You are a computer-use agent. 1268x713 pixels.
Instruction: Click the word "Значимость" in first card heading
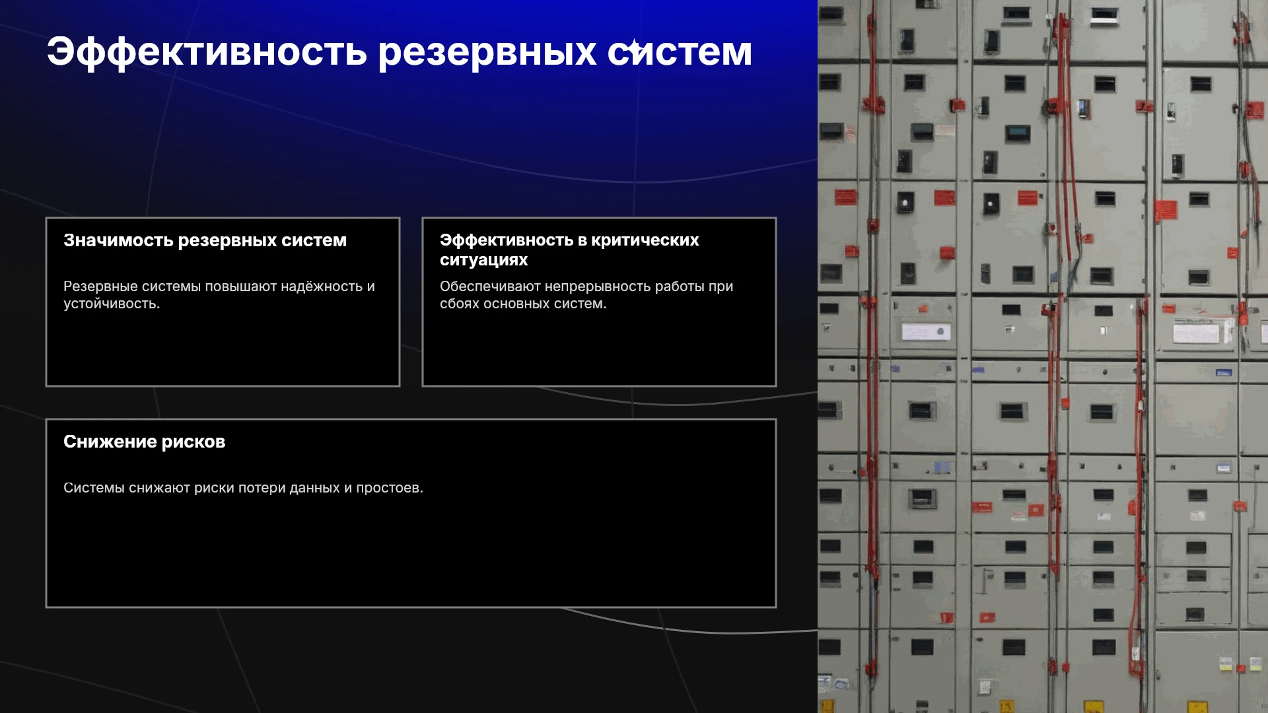pos(118,240)
